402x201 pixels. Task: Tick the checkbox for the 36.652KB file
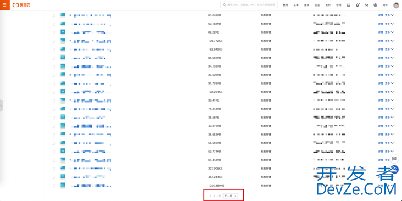(53, 135)
